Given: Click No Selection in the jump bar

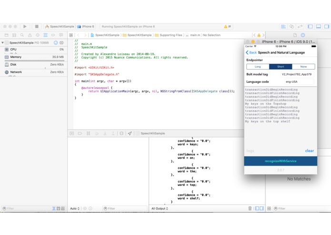Looking at the screenshot, I should click(x=212, y=35).
